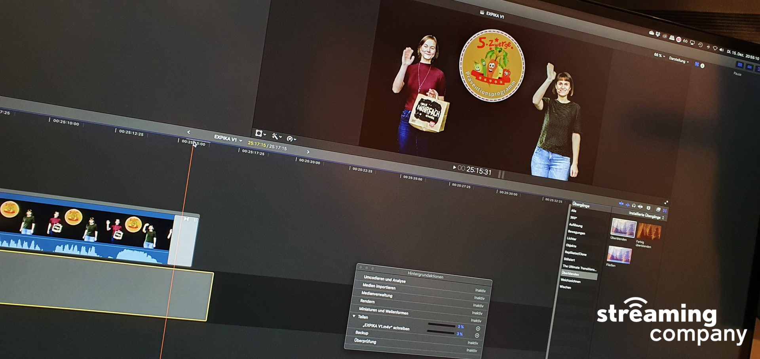Click the fullscreen expand arrows icon
Screen dimensions: 760x359
(666, 202)
